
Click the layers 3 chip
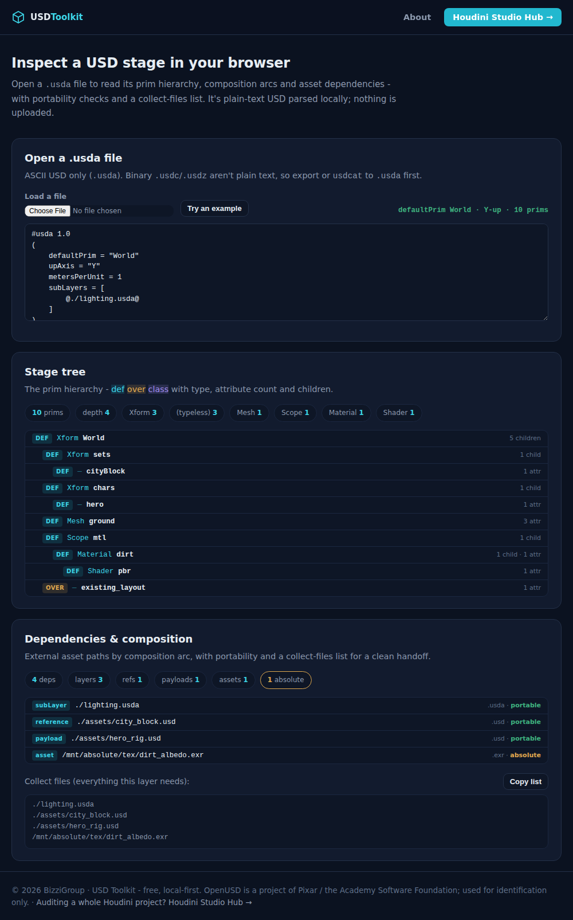[x=89, y=680]
